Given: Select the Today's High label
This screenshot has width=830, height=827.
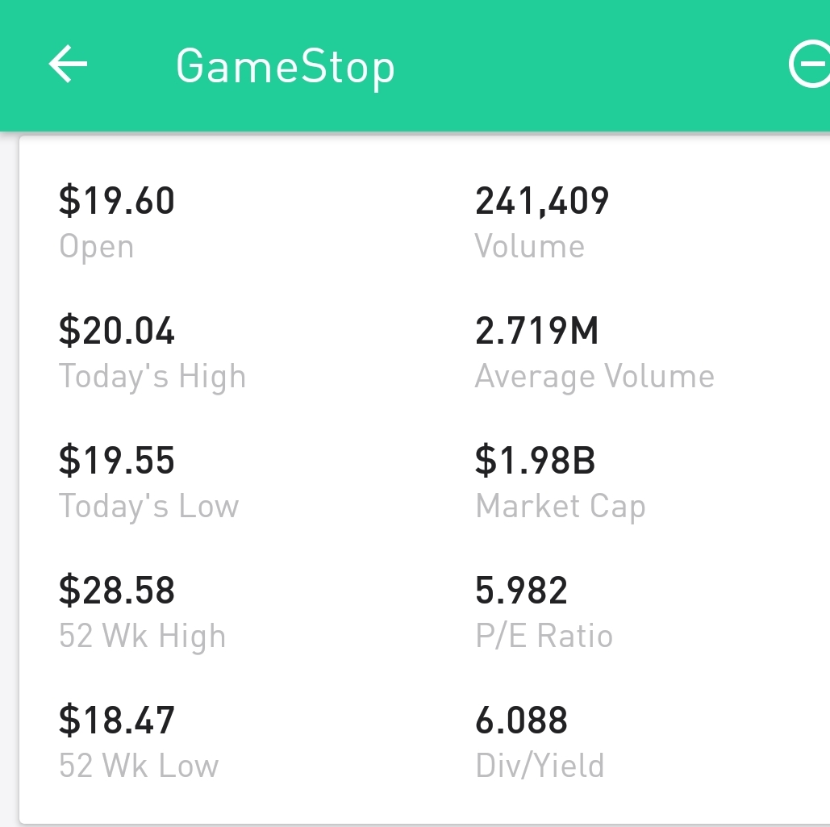Looking at the screenshot, I should click(x=152, y=377).
